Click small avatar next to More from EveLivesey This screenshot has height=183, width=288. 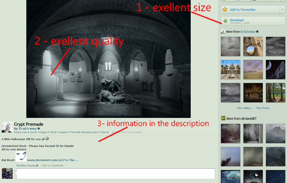tap(223, 32)
